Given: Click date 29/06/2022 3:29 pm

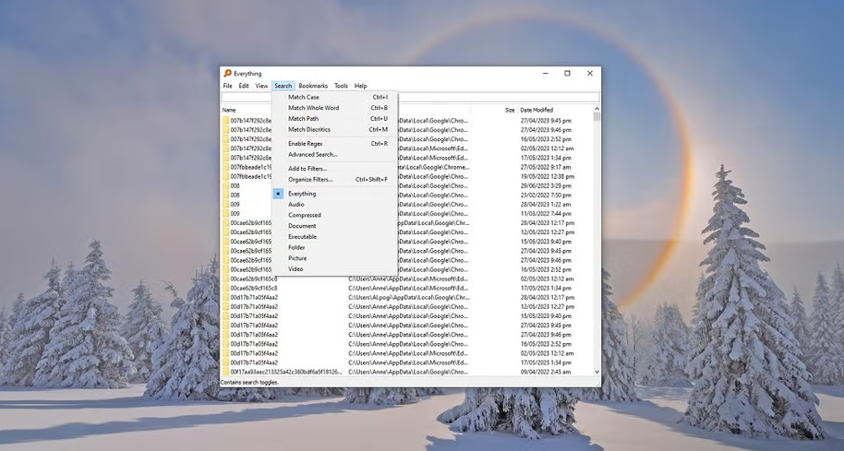Looking at the screenshot, I should click(546, 186).
